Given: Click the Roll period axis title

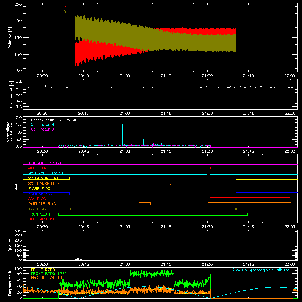Looking at the screenshot, I should tap(11, 94).
